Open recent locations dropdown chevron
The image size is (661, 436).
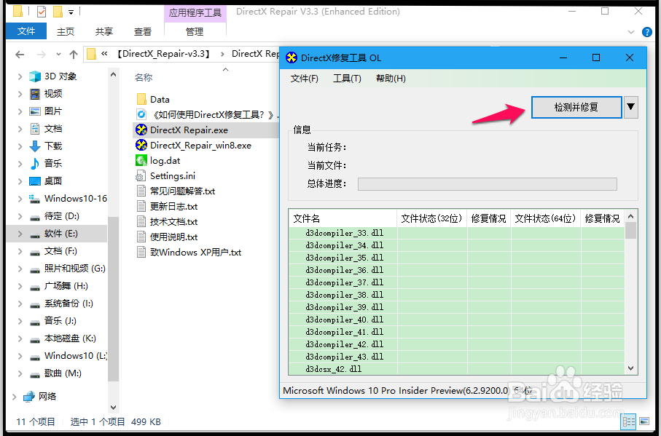(x=58, y=55)
